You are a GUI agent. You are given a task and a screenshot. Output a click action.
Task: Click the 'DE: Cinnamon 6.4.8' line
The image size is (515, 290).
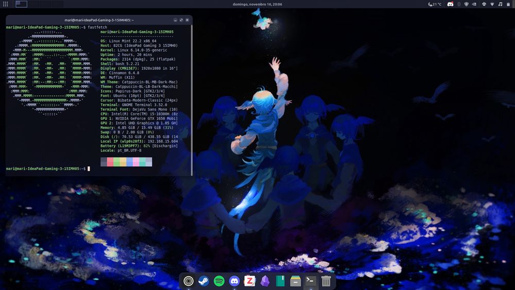120,73
